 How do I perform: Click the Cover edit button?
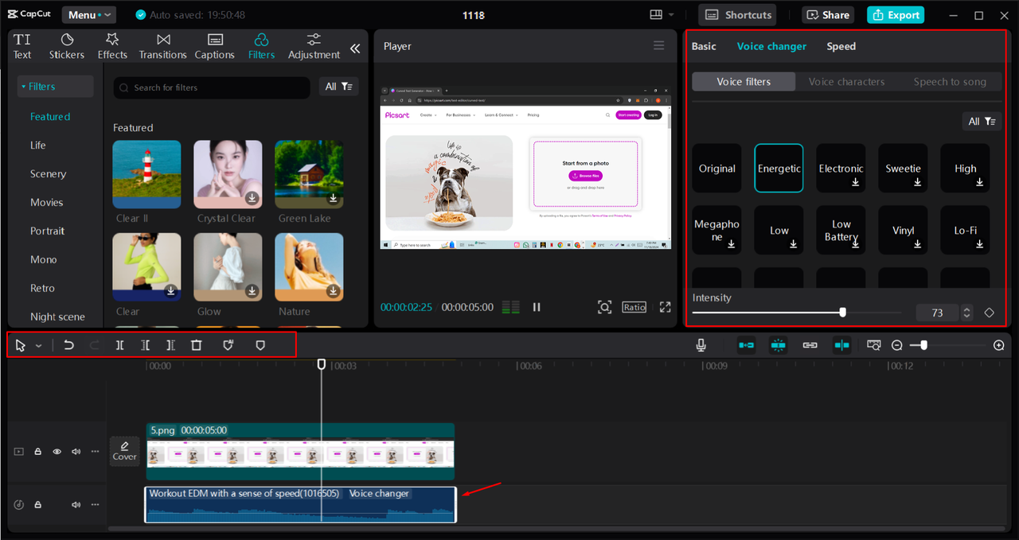[124, 451]
